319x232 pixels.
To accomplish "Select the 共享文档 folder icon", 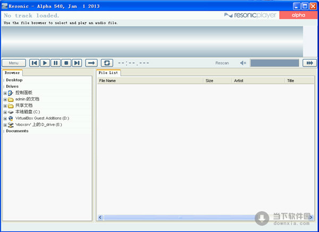I will 11,106.
